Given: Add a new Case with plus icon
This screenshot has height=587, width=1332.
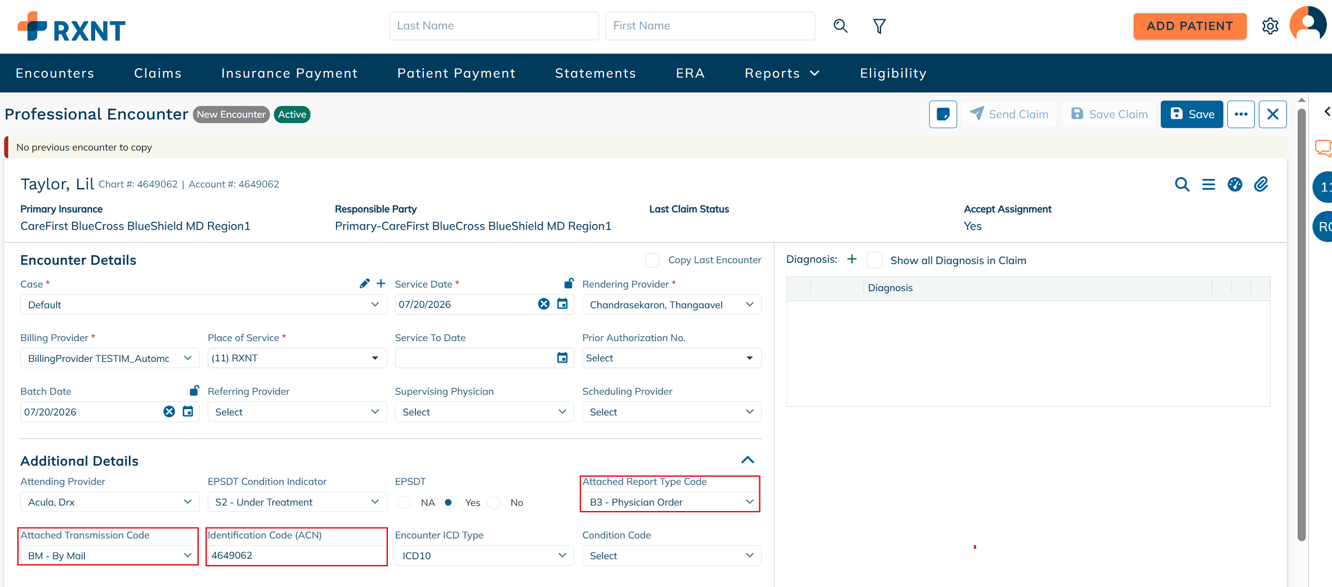Looking at the screenshot, I should [x=381, y=284].
